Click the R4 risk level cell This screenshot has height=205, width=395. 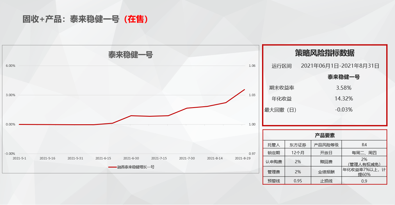click(364, 145)
